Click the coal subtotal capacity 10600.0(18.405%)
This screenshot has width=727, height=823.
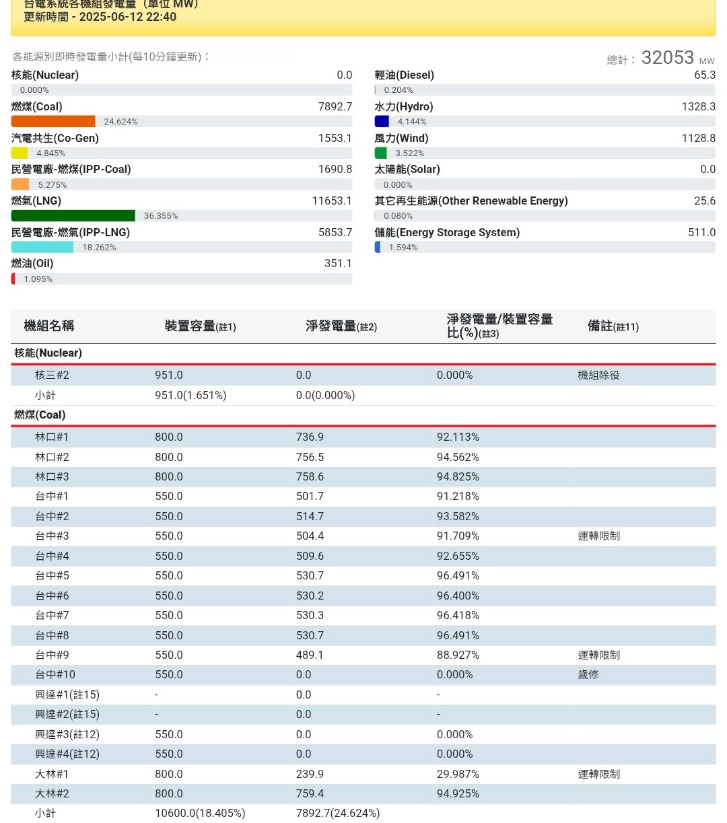coord(200,814)
